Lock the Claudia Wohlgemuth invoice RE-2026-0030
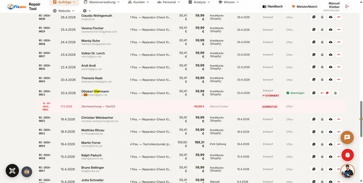Screen dimensions: 363x183 coord(322,17)
